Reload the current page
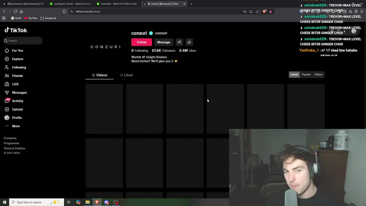Screen dimensions: 366x206 coord(15,11)
